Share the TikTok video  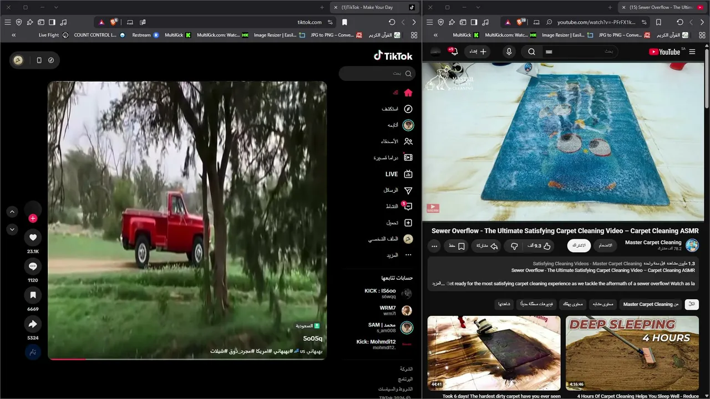point(33,324)
